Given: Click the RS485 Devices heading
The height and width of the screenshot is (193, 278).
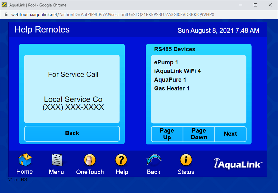Looking at the screenshot, I should 174,49.
